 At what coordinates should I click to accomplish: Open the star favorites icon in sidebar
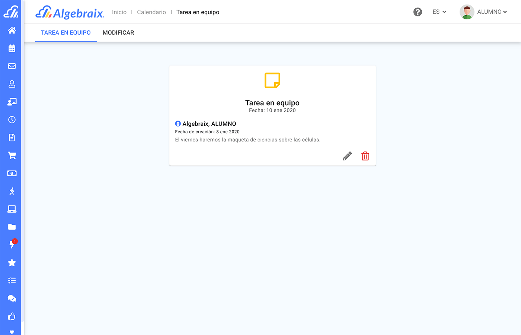point(12,263)
